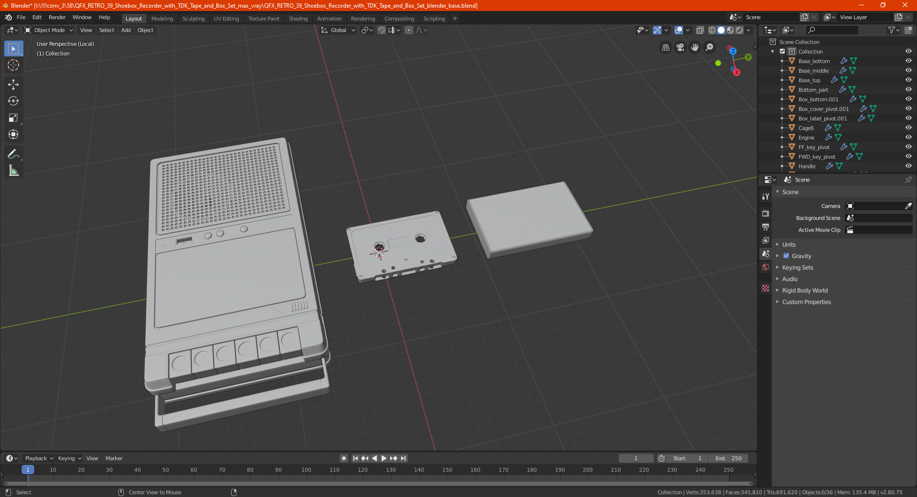Switch to Sculpting workspace tab
Image resolution: width=917 pixels, height=497 pixels.
tap(193, 19)
